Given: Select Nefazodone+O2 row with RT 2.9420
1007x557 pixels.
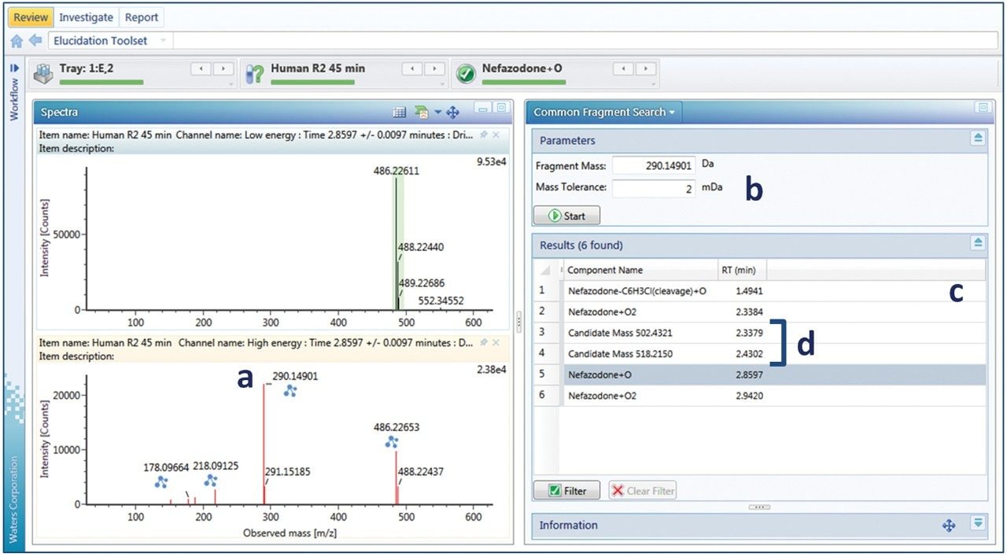Looking at the screenshot, I should click(760, 396).
